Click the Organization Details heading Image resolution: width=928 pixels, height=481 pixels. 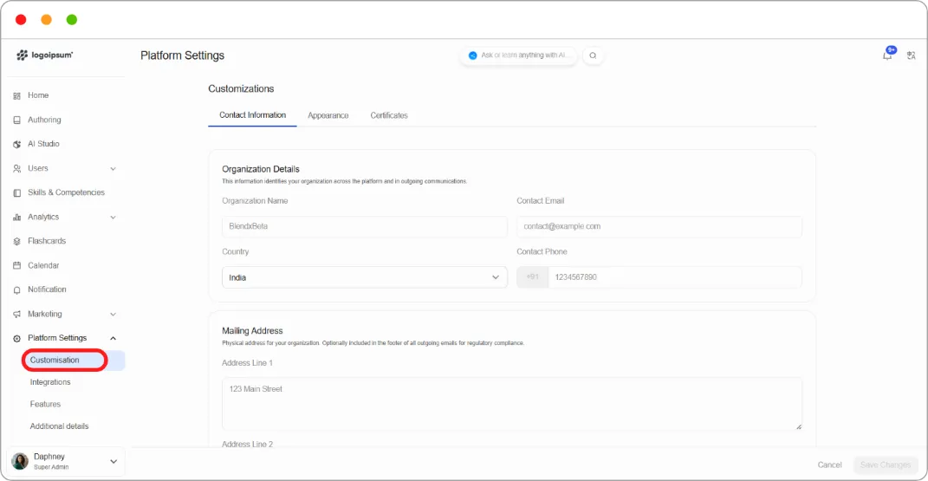click(261, 169)
